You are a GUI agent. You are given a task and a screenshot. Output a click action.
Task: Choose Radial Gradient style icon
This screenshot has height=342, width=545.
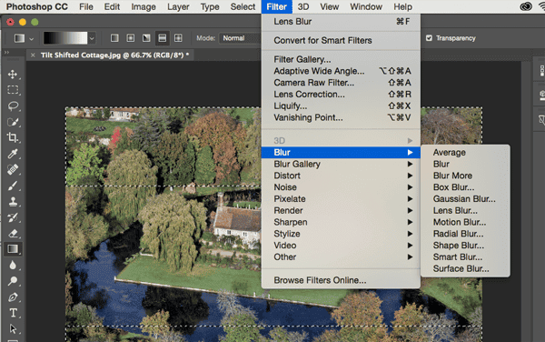tap(130, 38)
